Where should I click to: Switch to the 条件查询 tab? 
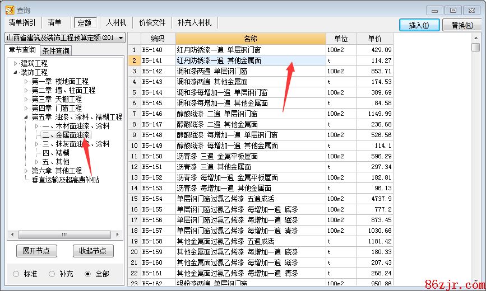(x=56, y=51)
